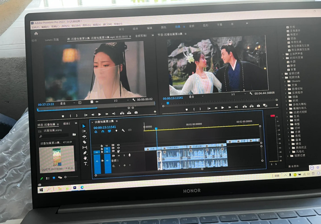Open Program monitor button editor plus
Screen dimensions: 321x224
pos(277,105)
